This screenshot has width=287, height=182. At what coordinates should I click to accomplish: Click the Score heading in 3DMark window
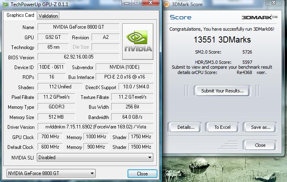[180, 18]
